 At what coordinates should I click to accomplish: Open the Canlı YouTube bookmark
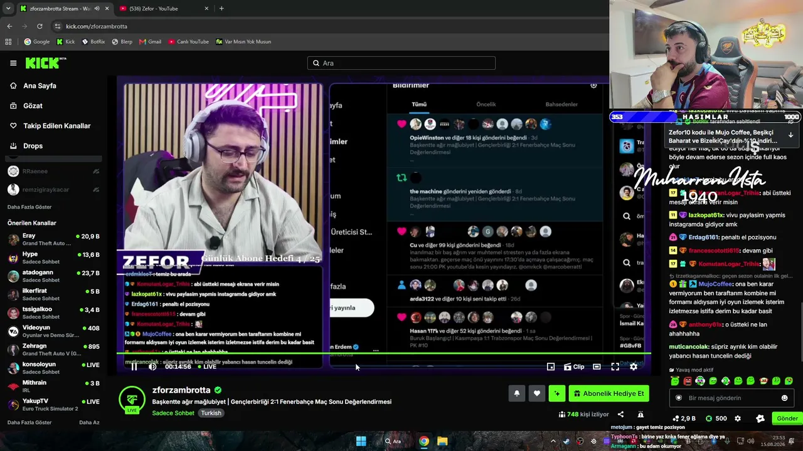tap(188, 42)
